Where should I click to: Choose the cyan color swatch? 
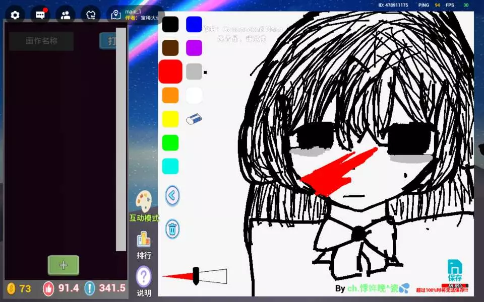(x=170, y=167)
